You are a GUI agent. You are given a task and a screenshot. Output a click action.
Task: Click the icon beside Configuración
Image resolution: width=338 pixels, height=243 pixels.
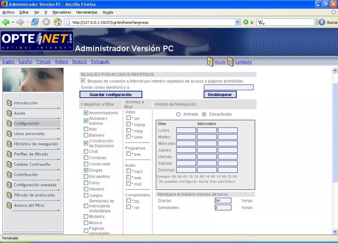coord(9,123)
